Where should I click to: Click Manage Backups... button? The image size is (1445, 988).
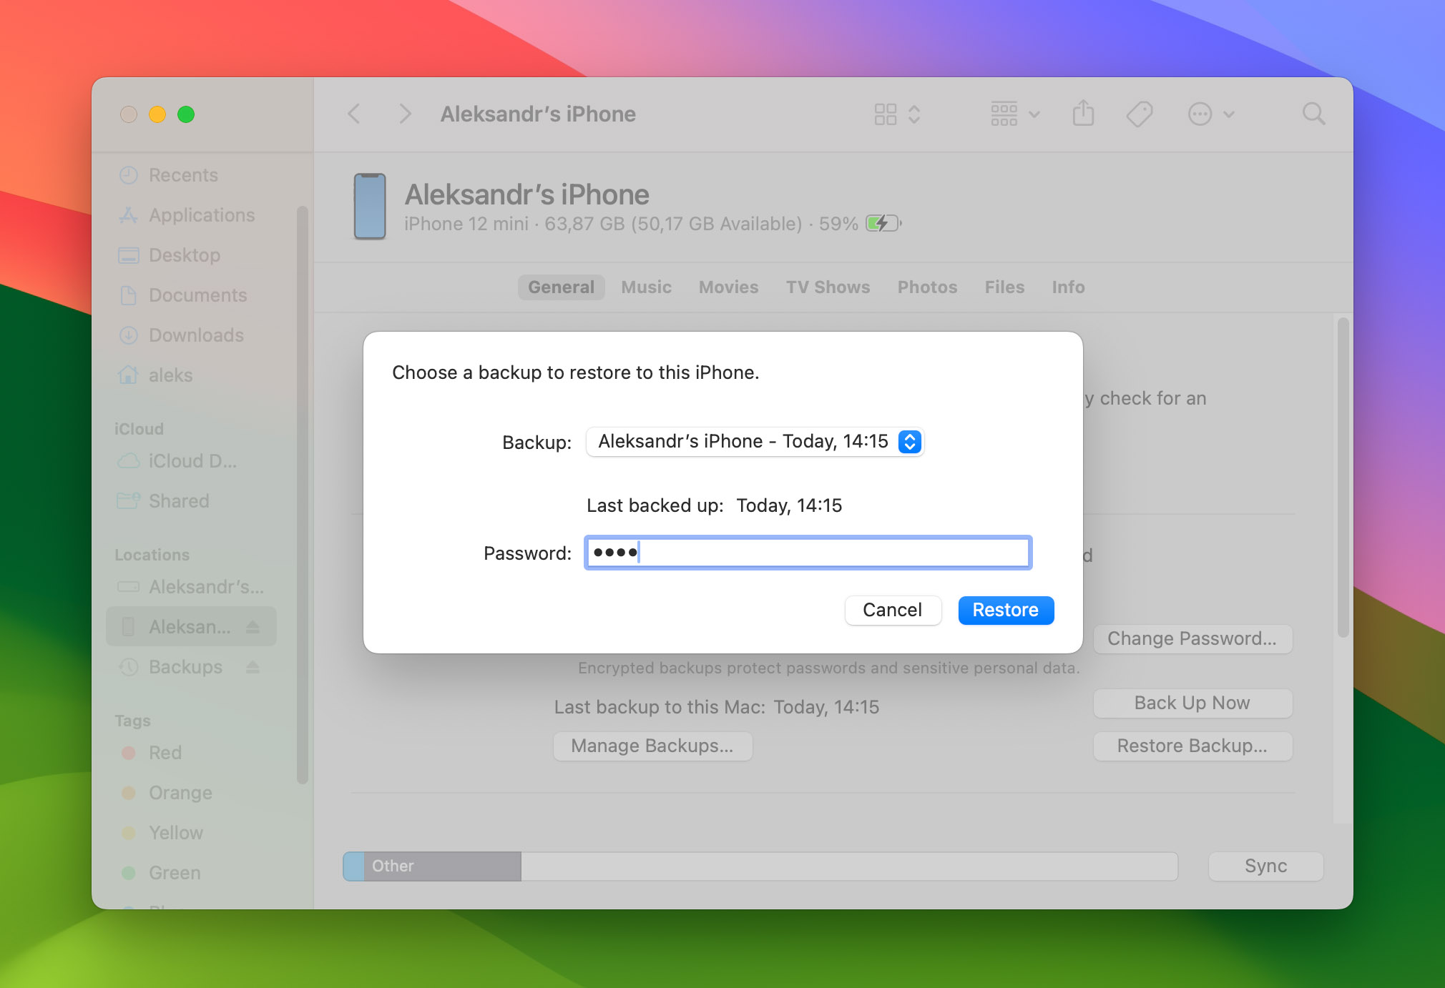point(652,746)
